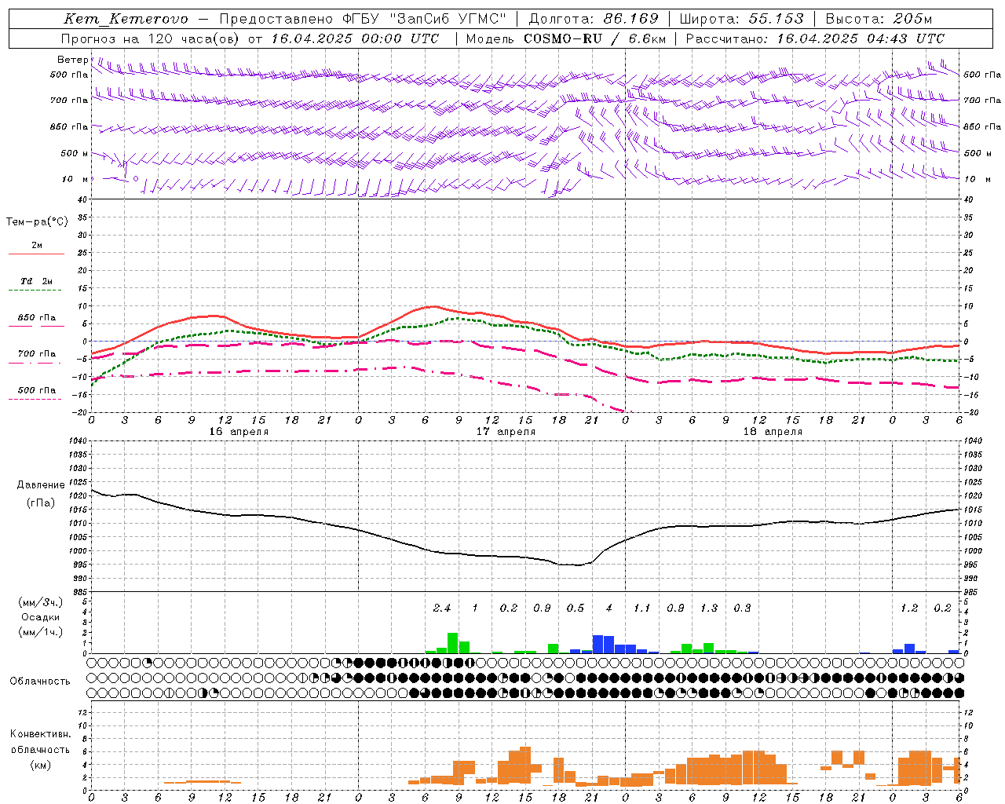Click the Облачность cloudiness panel label
This screenshot has height=804, width=1005.
pos(40,682)
